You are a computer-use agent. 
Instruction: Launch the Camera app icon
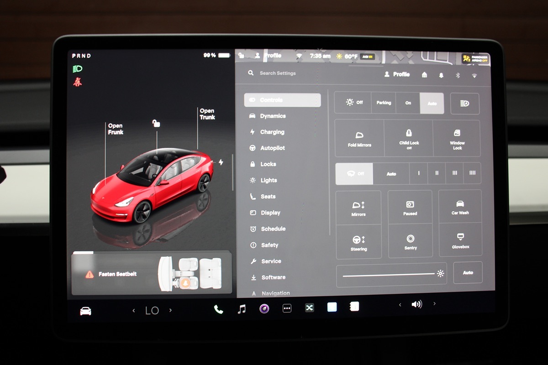264,308
